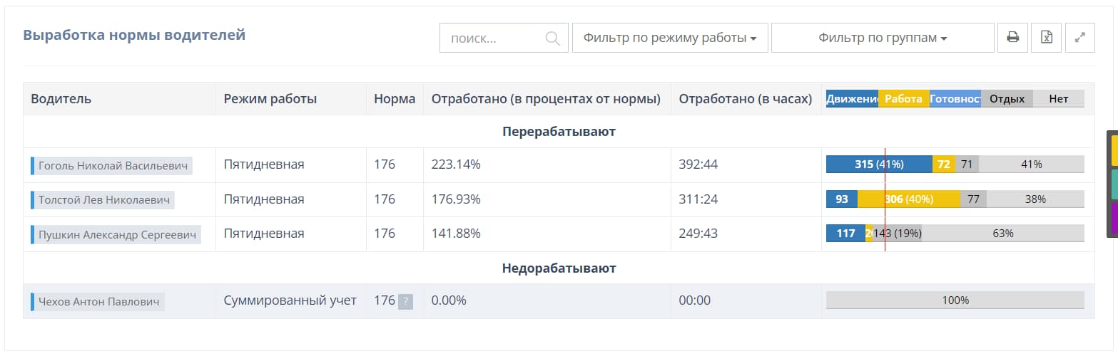Click the print icon button
This screenshot has height=356, width=1118.
point(1012,38)
